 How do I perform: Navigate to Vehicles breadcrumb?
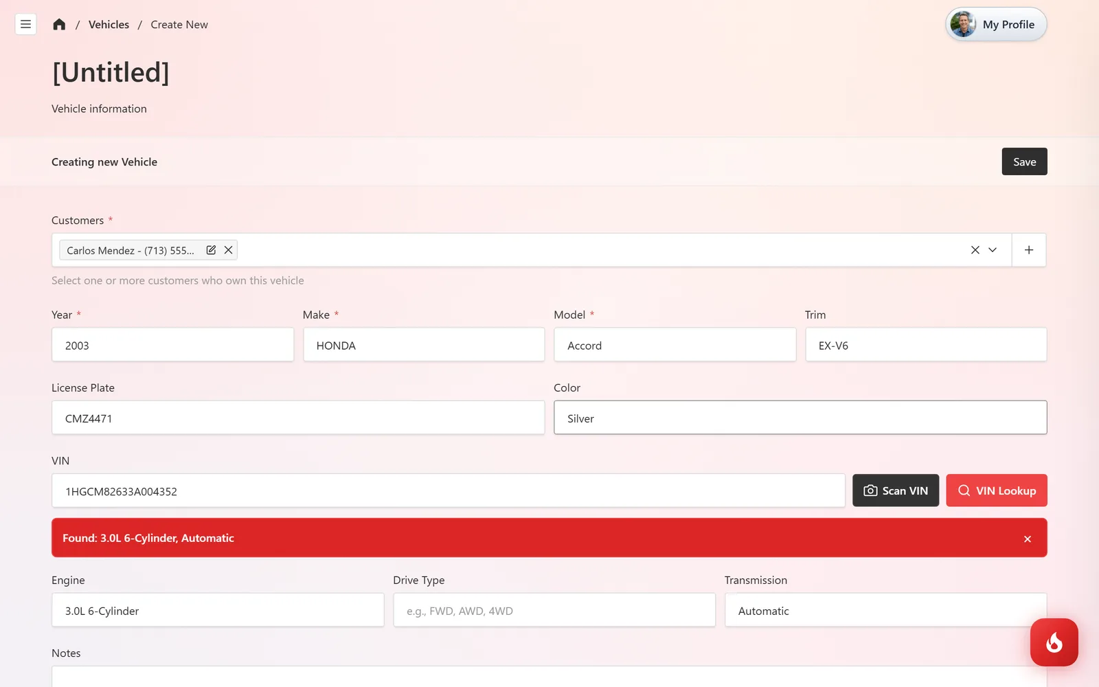109,25
